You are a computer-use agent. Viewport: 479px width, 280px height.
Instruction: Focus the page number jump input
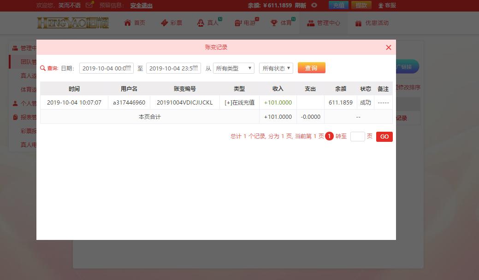[x=357, y=136]
